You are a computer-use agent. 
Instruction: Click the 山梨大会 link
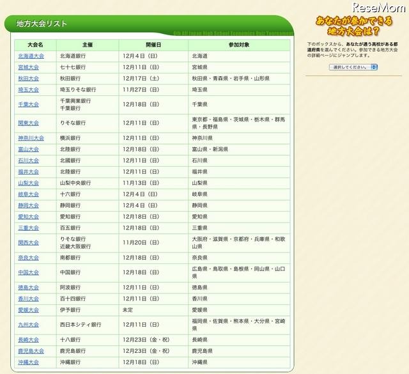click(x=28, y=183)
